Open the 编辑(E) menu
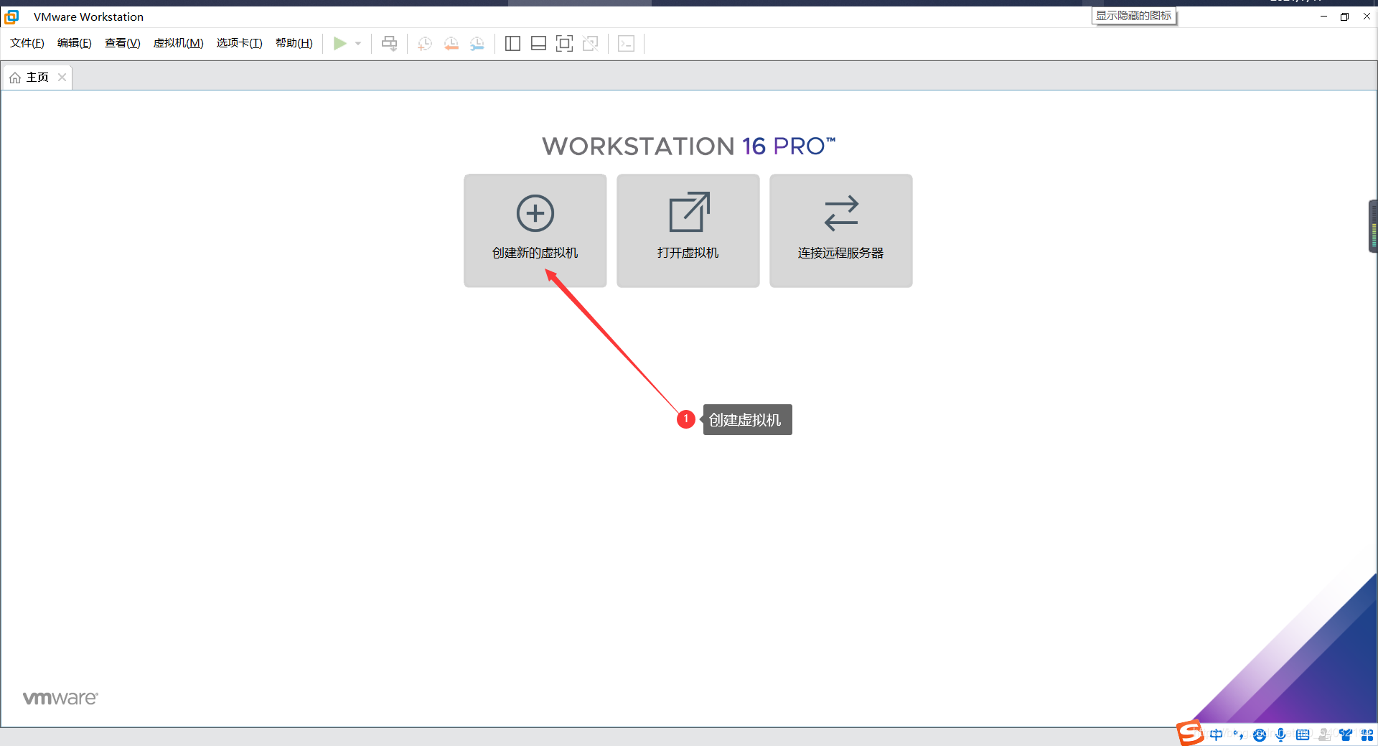This screenshot has height=746, width=1378. click(75, 43)
